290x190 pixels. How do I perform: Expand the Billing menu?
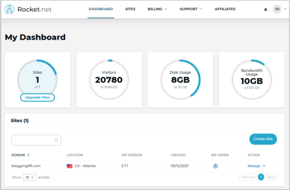(157, 9)
